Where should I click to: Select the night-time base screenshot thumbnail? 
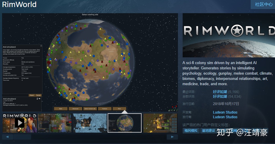click(x=160, y=123)
